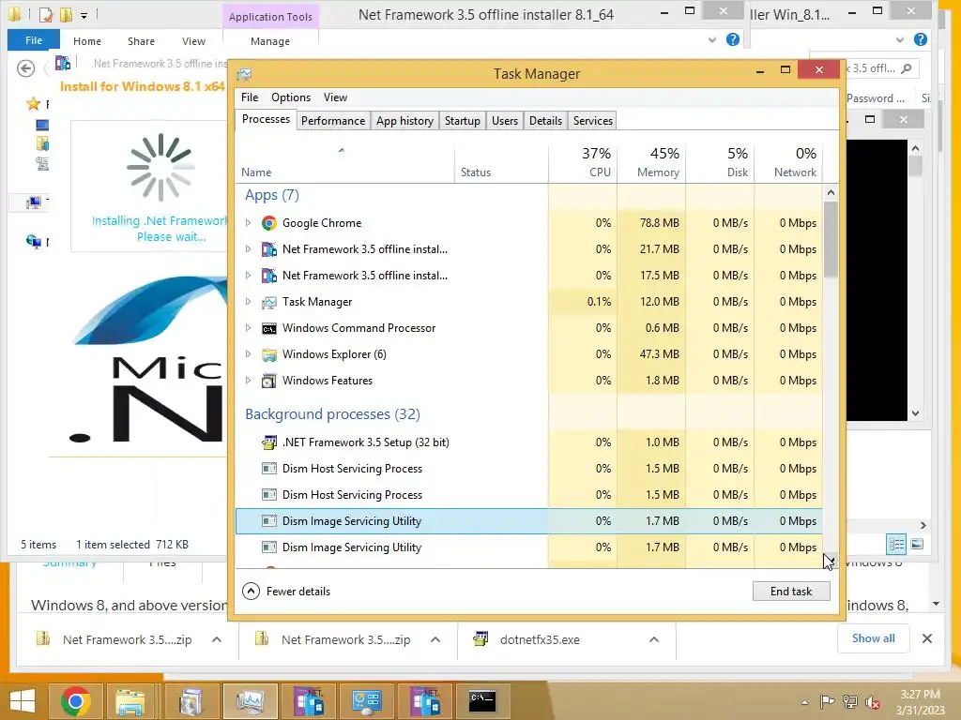Open Chrome from the taskbar
The image size is (961, 720).
[x=75, y=701]
